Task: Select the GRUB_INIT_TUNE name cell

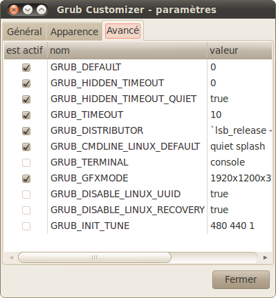Action: (127, 226)
